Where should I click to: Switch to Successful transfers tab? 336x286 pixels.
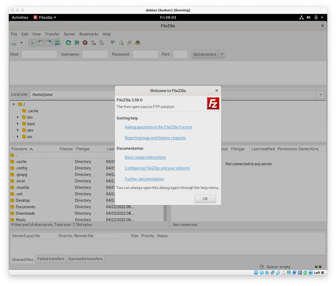[x=85, y=259]
